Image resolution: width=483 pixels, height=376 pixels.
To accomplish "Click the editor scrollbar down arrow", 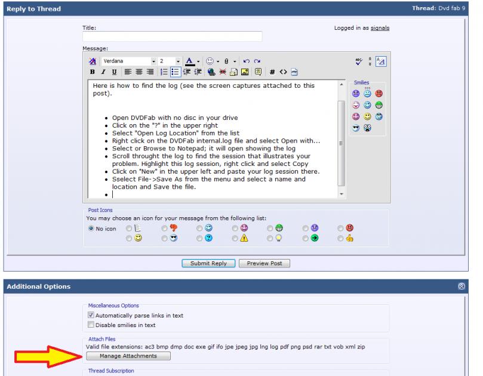I will coord(342,194).
